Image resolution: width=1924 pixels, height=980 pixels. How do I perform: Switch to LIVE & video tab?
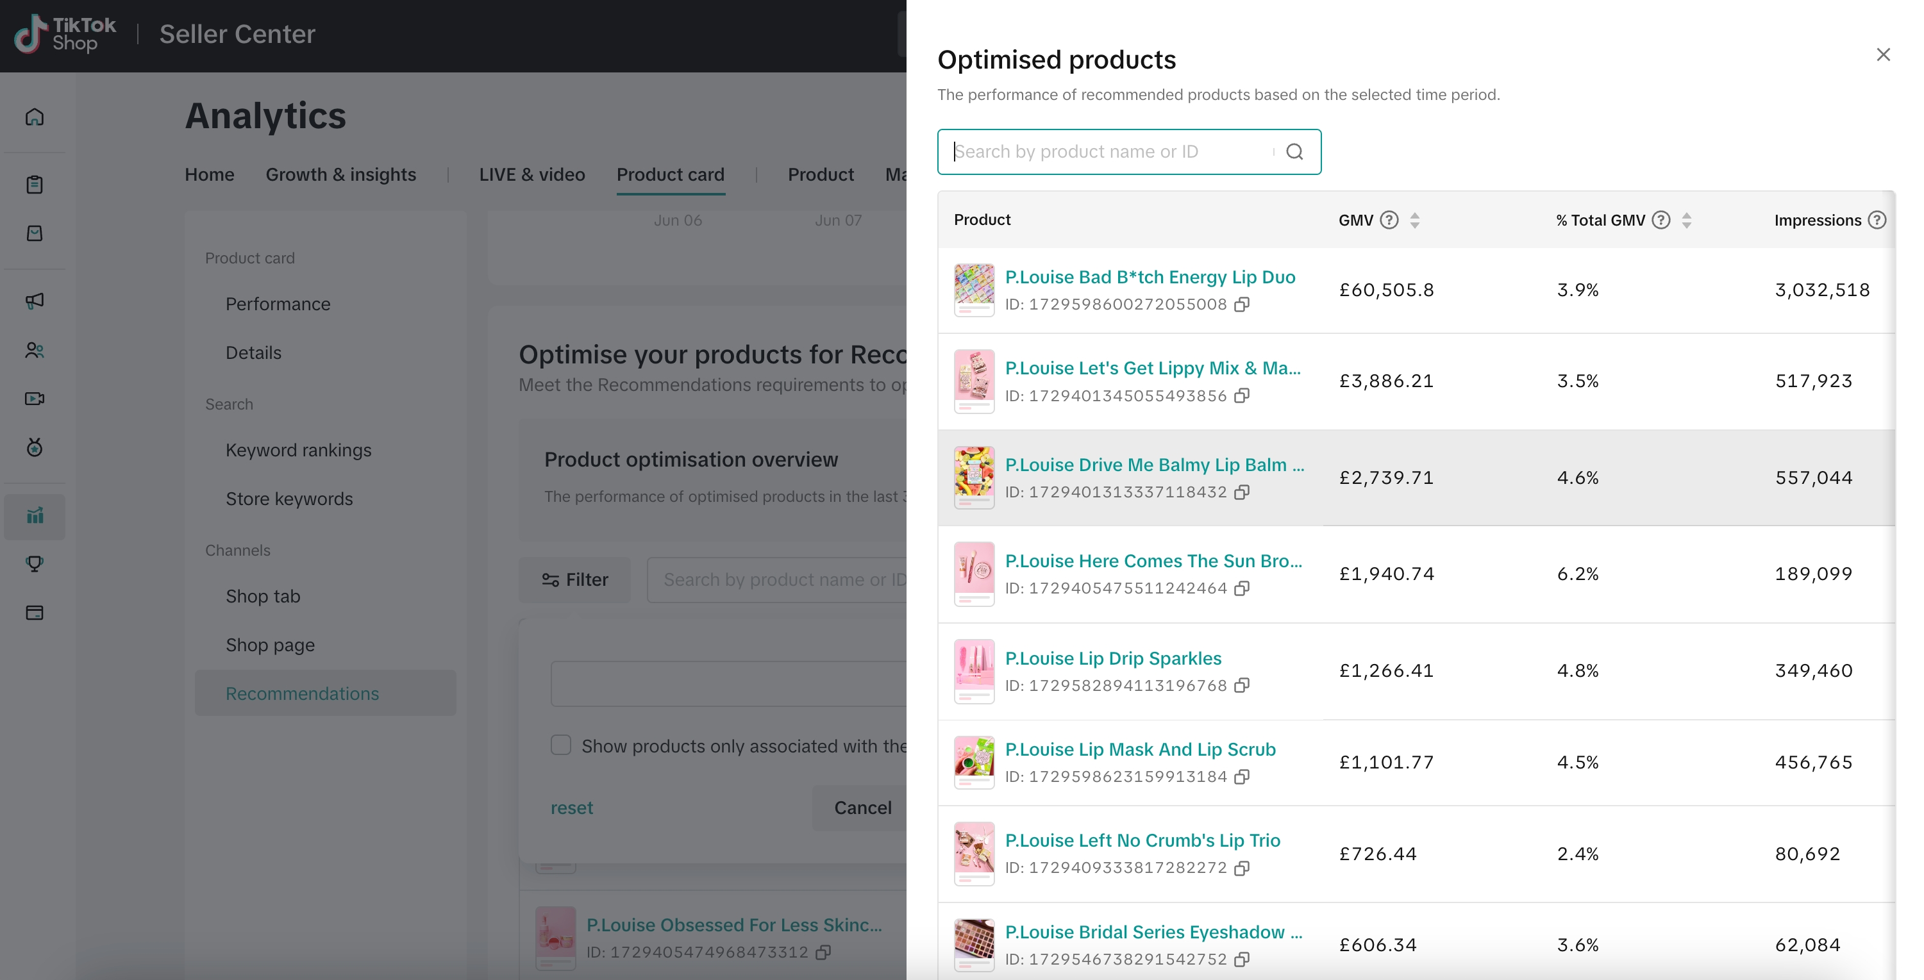point(531,175)
